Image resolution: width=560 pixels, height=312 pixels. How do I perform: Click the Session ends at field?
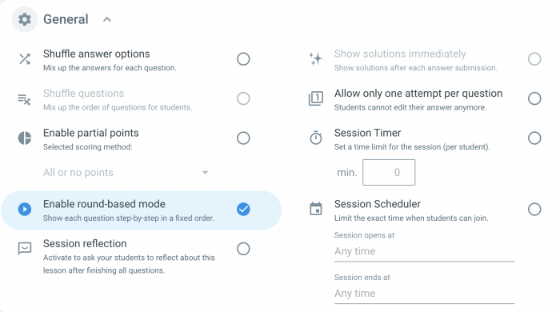tap(424, 294)
